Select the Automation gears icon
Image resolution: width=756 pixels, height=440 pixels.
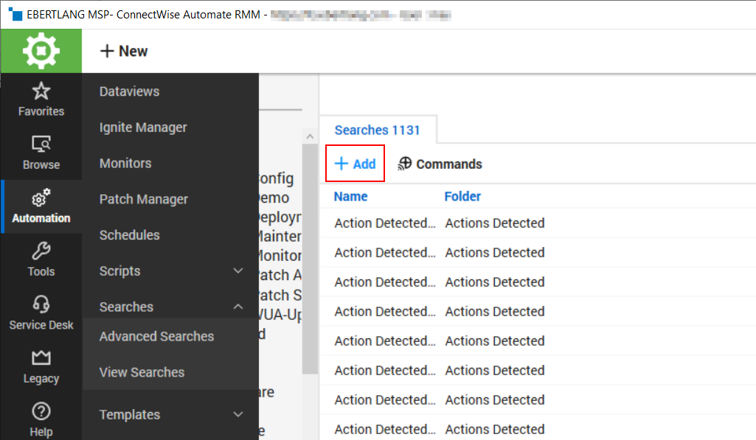[41, 198]
